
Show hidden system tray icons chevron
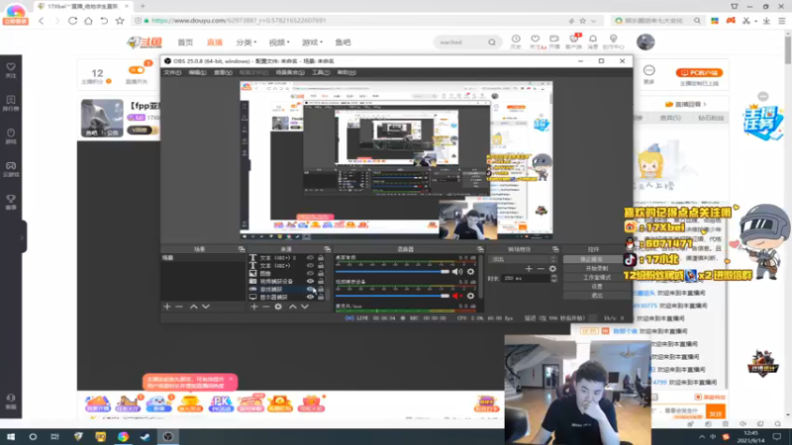pos(702,436)
